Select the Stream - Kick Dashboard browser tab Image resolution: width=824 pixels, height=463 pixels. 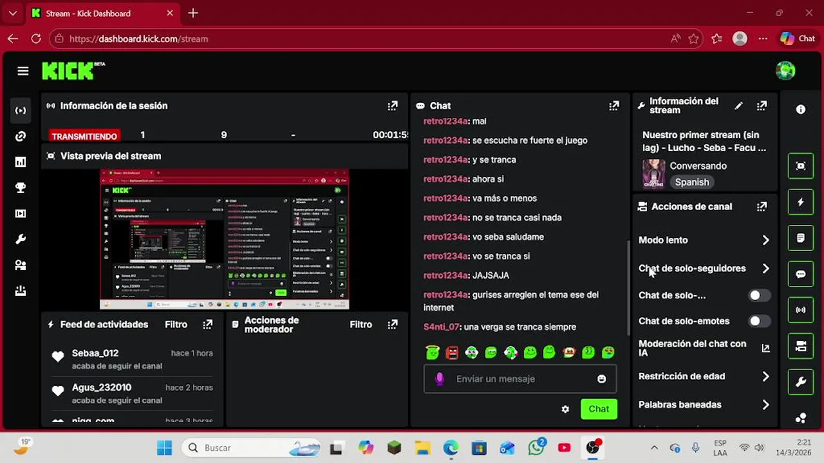[103, 13]
